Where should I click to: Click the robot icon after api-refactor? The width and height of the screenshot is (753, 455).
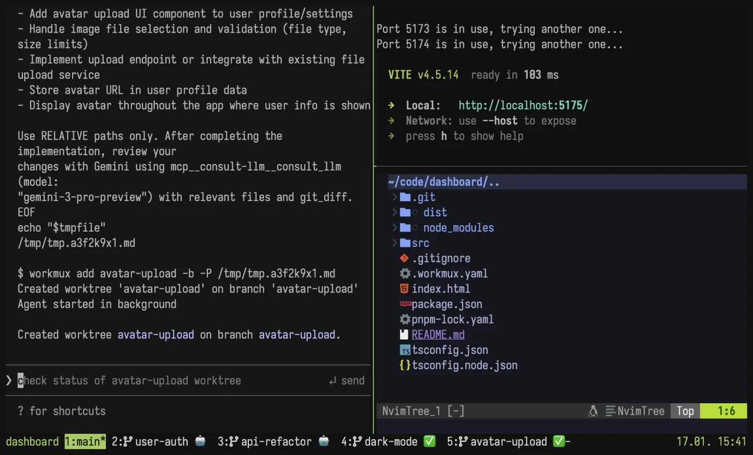324,441
